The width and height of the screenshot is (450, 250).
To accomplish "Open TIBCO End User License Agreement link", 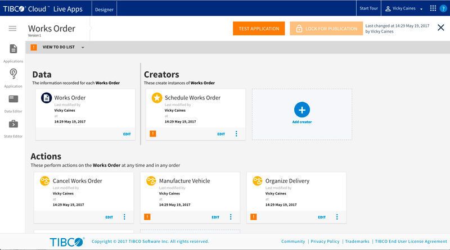I will tap(411, 242).
